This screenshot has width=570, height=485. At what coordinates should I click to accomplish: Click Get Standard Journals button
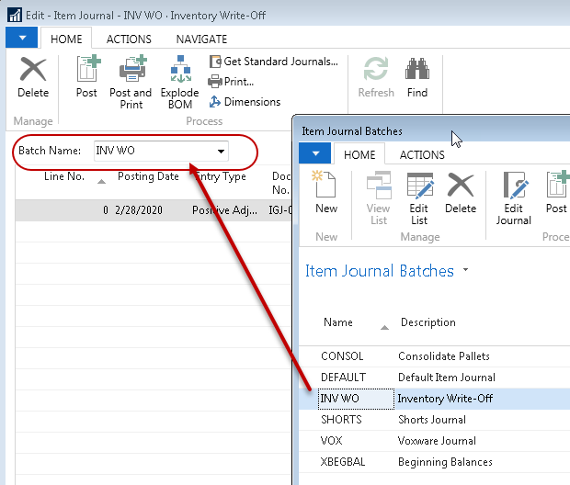pyautogui.click(x=273, y=62)
